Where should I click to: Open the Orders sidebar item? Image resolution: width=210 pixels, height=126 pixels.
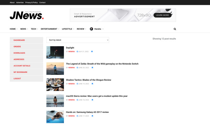point(26,46)
